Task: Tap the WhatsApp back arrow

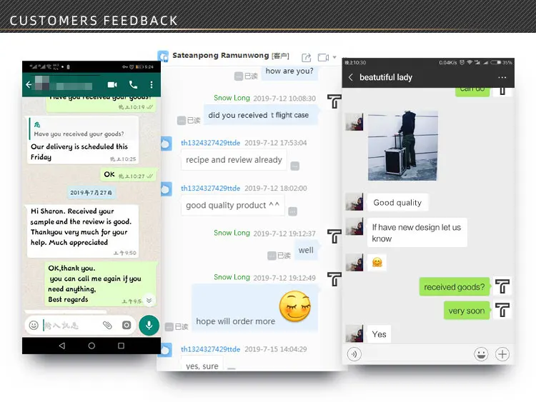Action: pos(29,84)
